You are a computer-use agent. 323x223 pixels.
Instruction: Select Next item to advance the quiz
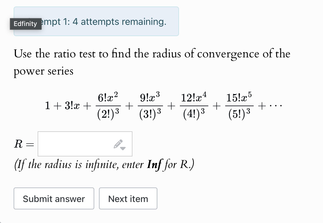[x=128, y=198]
